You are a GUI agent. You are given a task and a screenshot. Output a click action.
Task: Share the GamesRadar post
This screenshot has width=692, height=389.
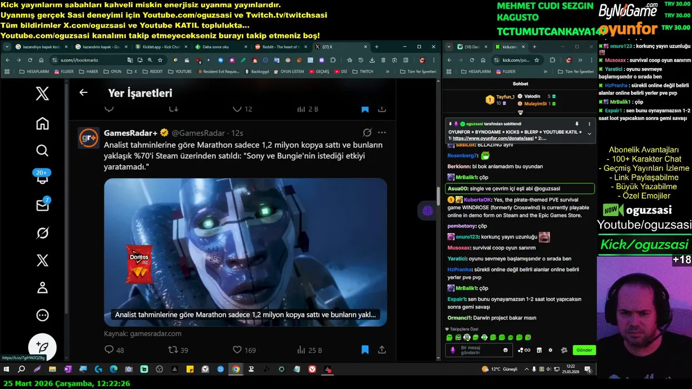[382, 350]
